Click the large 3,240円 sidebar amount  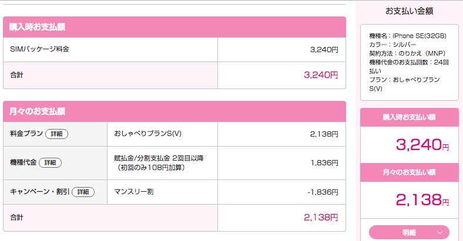click(422, 145)
